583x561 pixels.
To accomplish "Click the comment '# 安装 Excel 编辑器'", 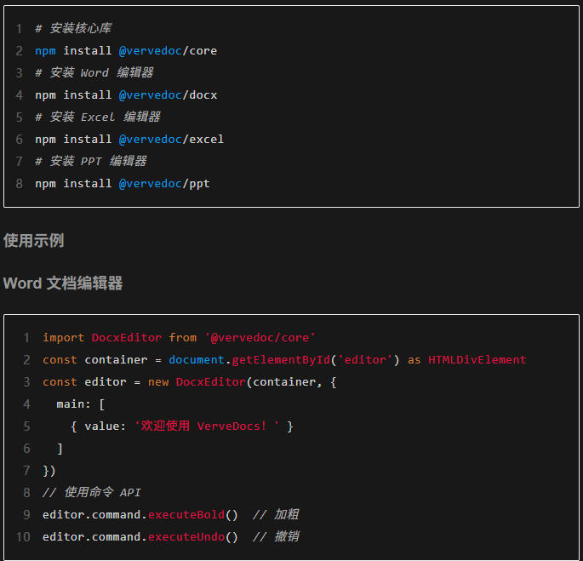I will tap(98, 117).
